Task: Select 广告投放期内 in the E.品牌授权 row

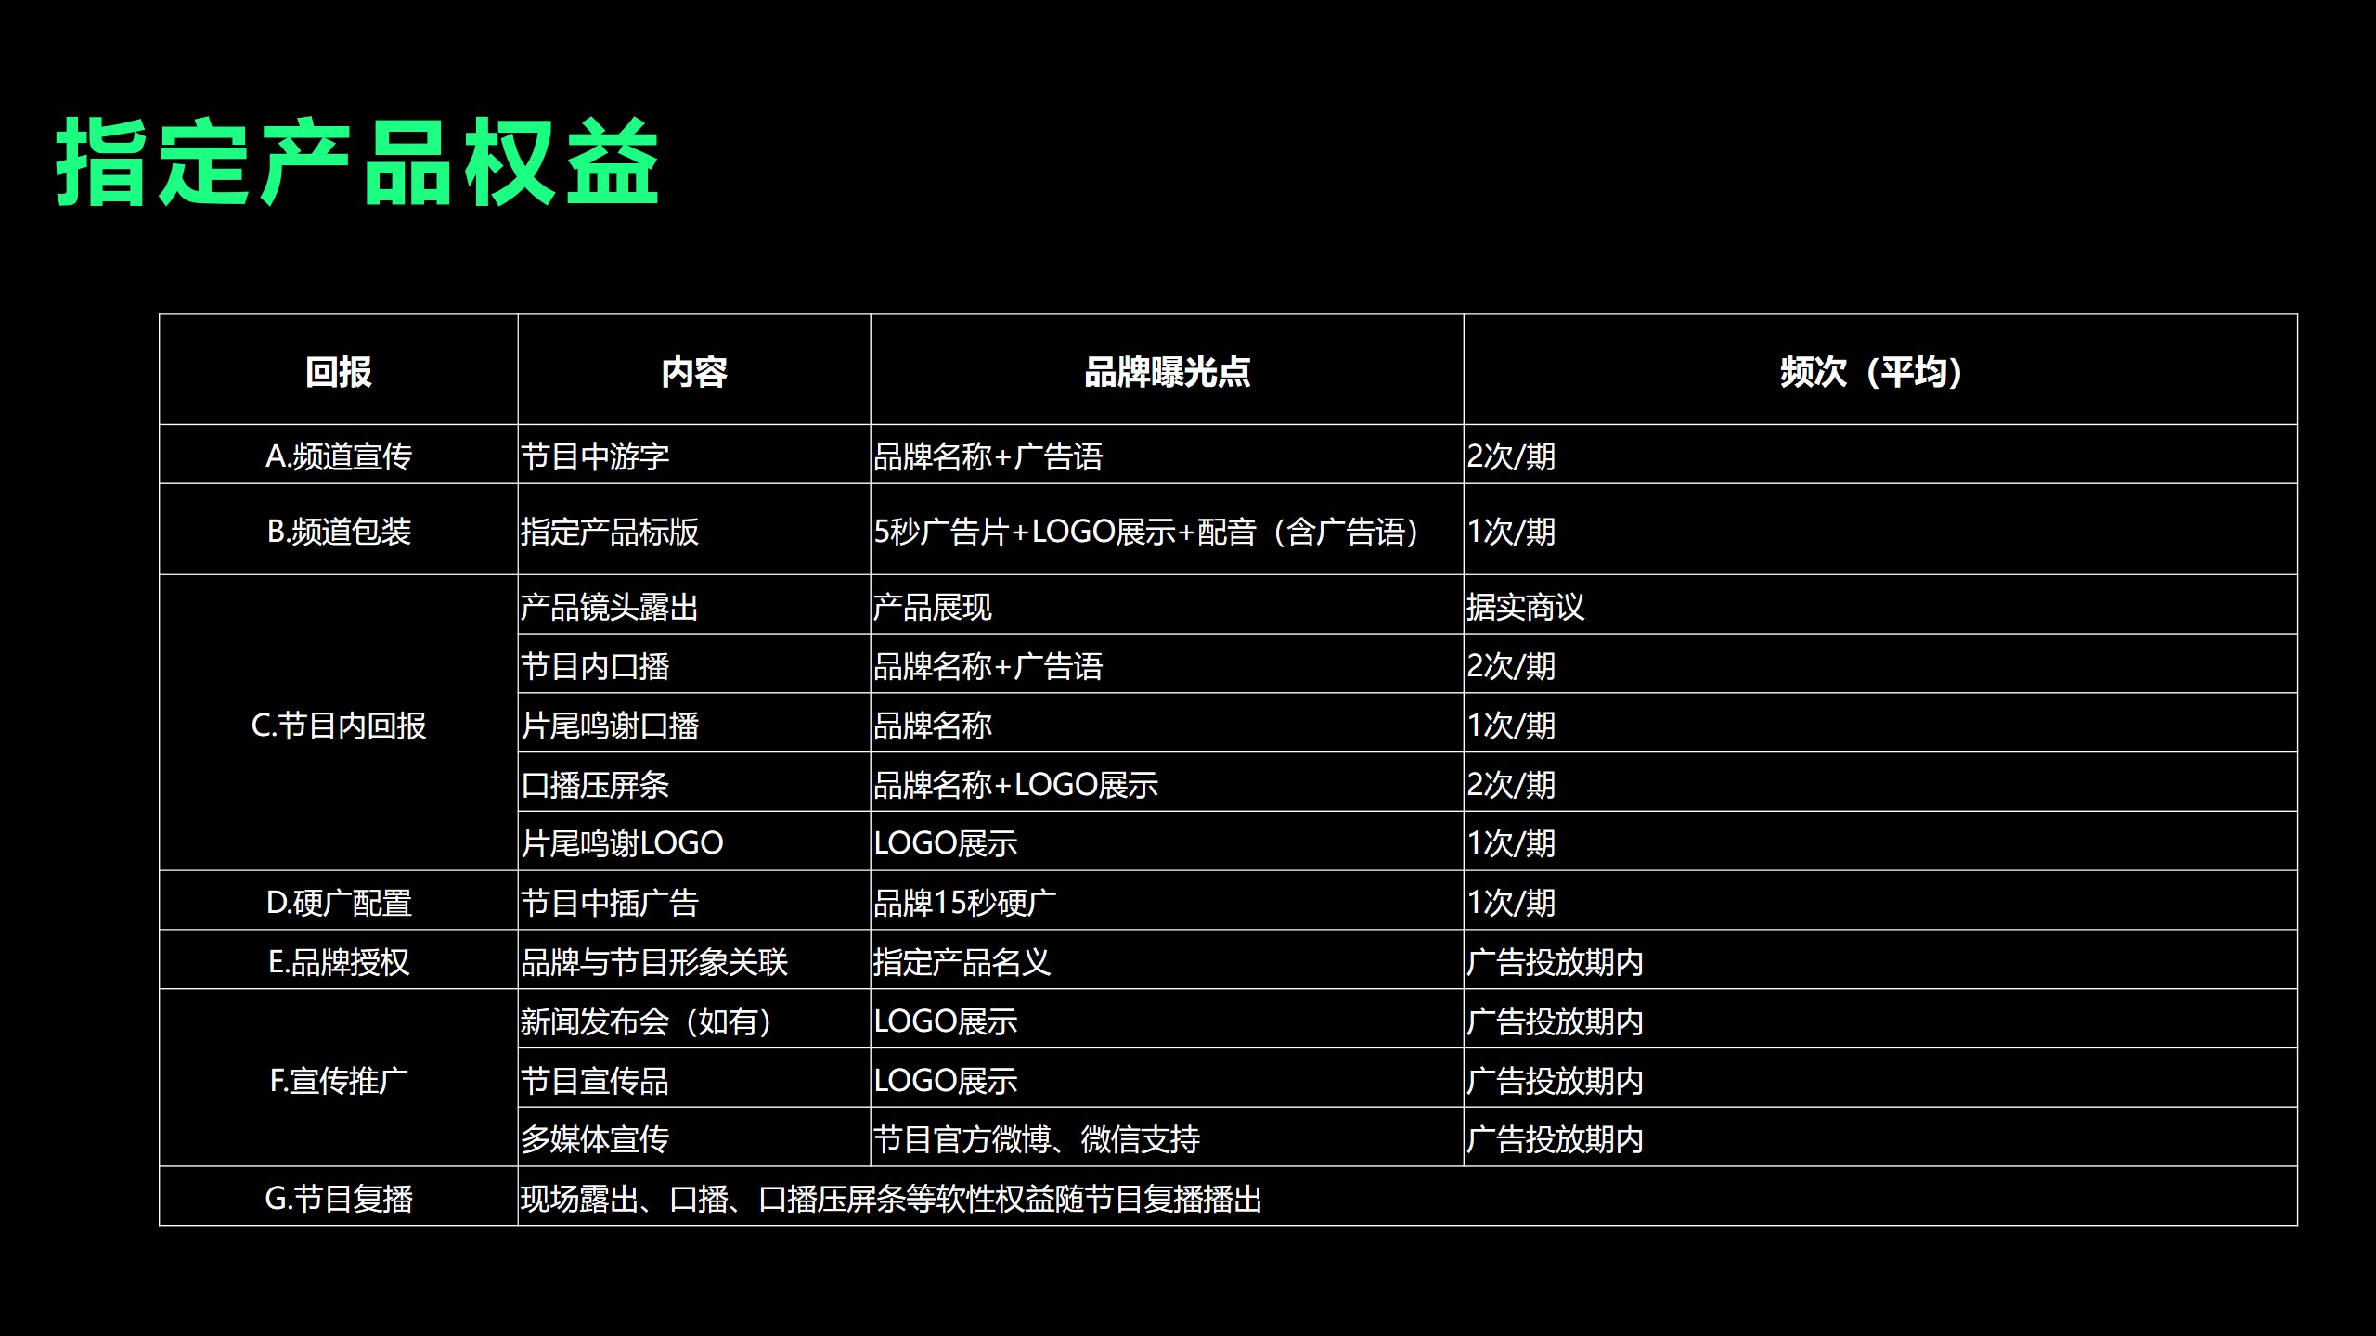Action: point(1880,959)
